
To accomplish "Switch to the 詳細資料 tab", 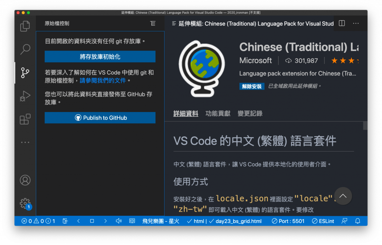I will [x=186, y=114].
